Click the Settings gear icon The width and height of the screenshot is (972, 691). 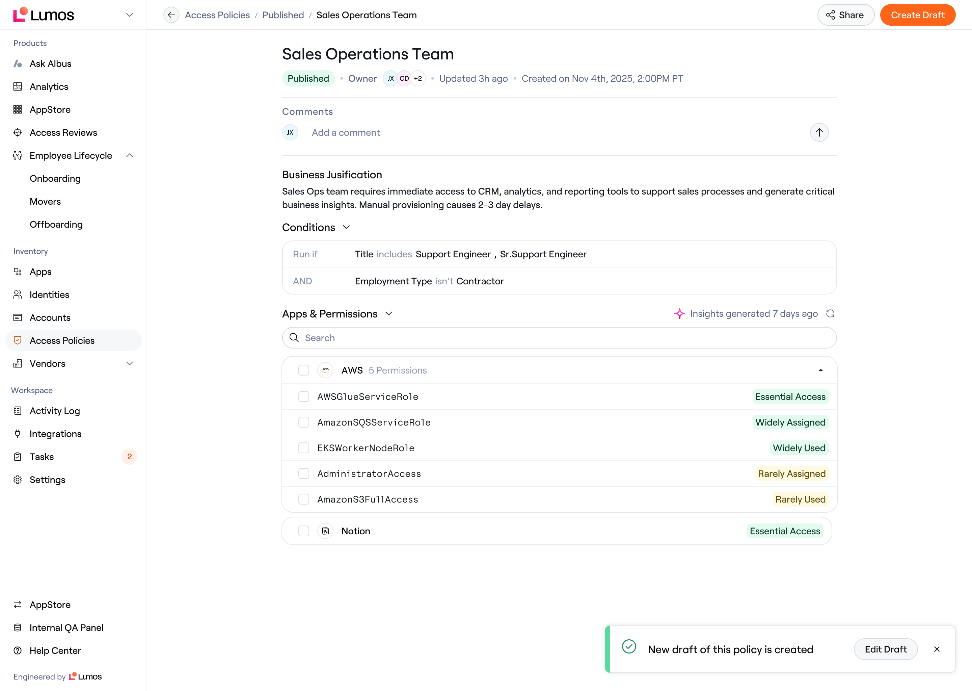click(x=18, y=480)
